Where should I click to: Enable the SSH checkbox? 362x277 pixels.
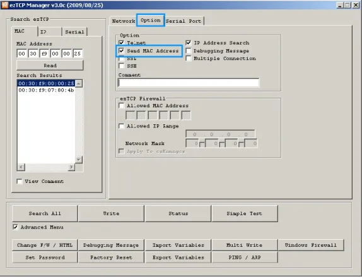[x=121, y=66]
